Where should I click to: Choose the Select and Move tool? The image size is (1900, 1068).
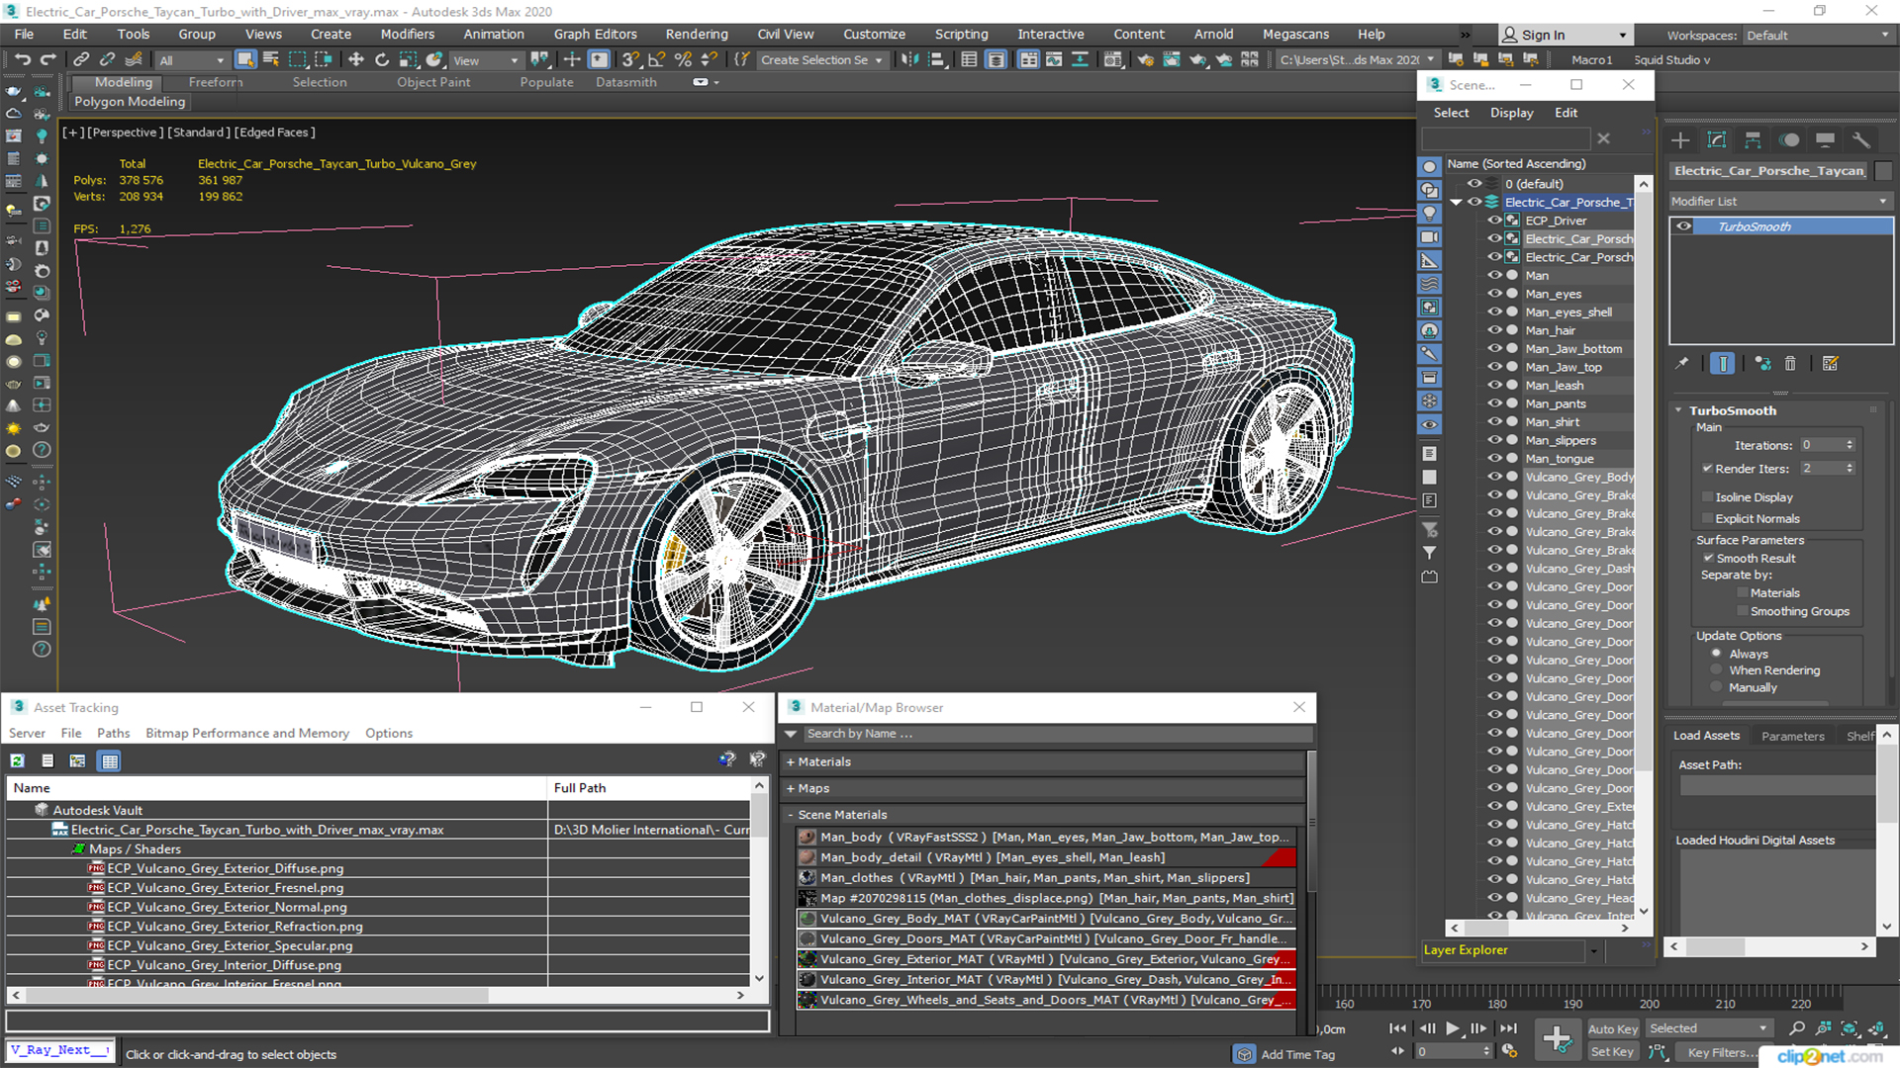coord(356,59)
